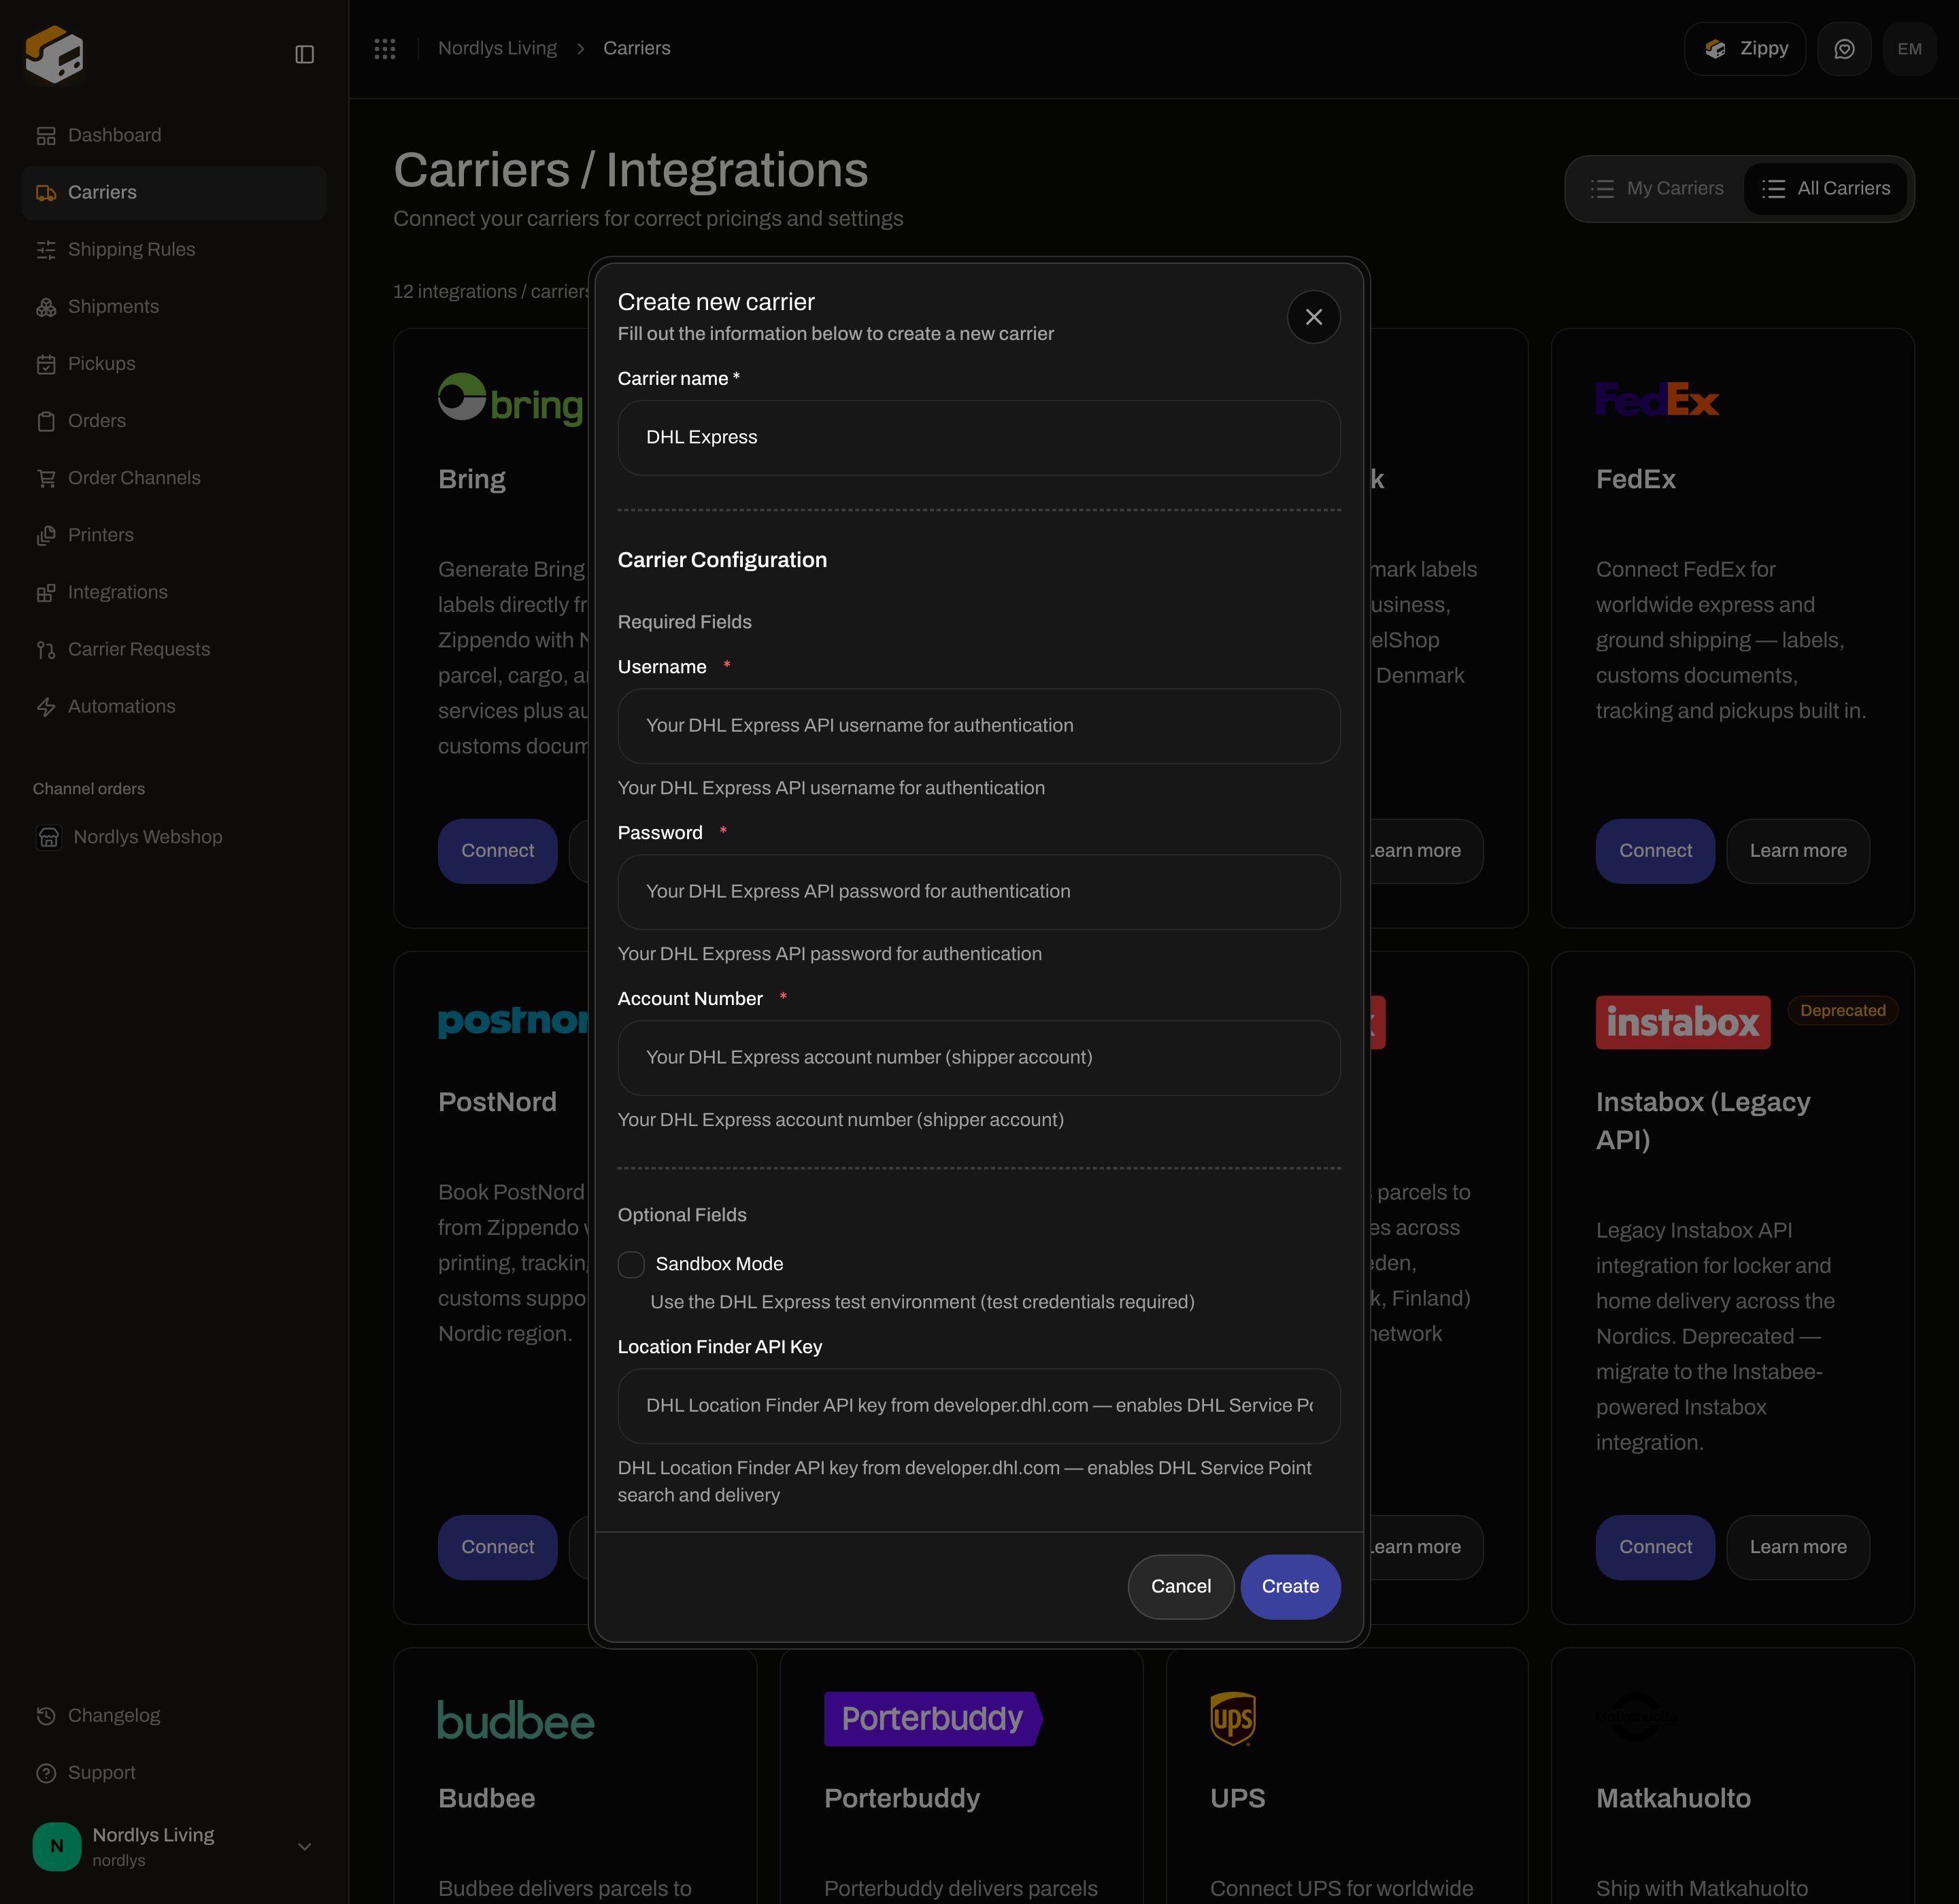Click the Shipments boxes icon
Screen dimensions: 1959x1904
click(46, 307)
